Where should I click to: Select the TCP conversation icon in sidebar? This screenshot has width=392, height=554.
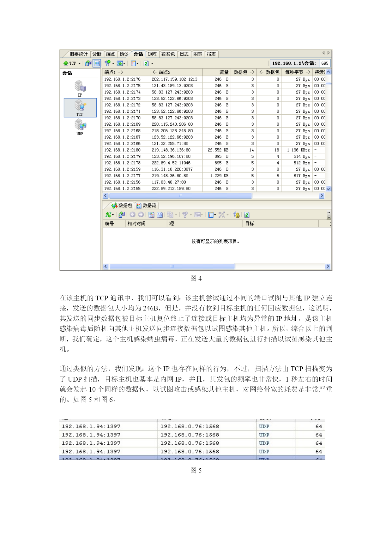pos(80,105)
